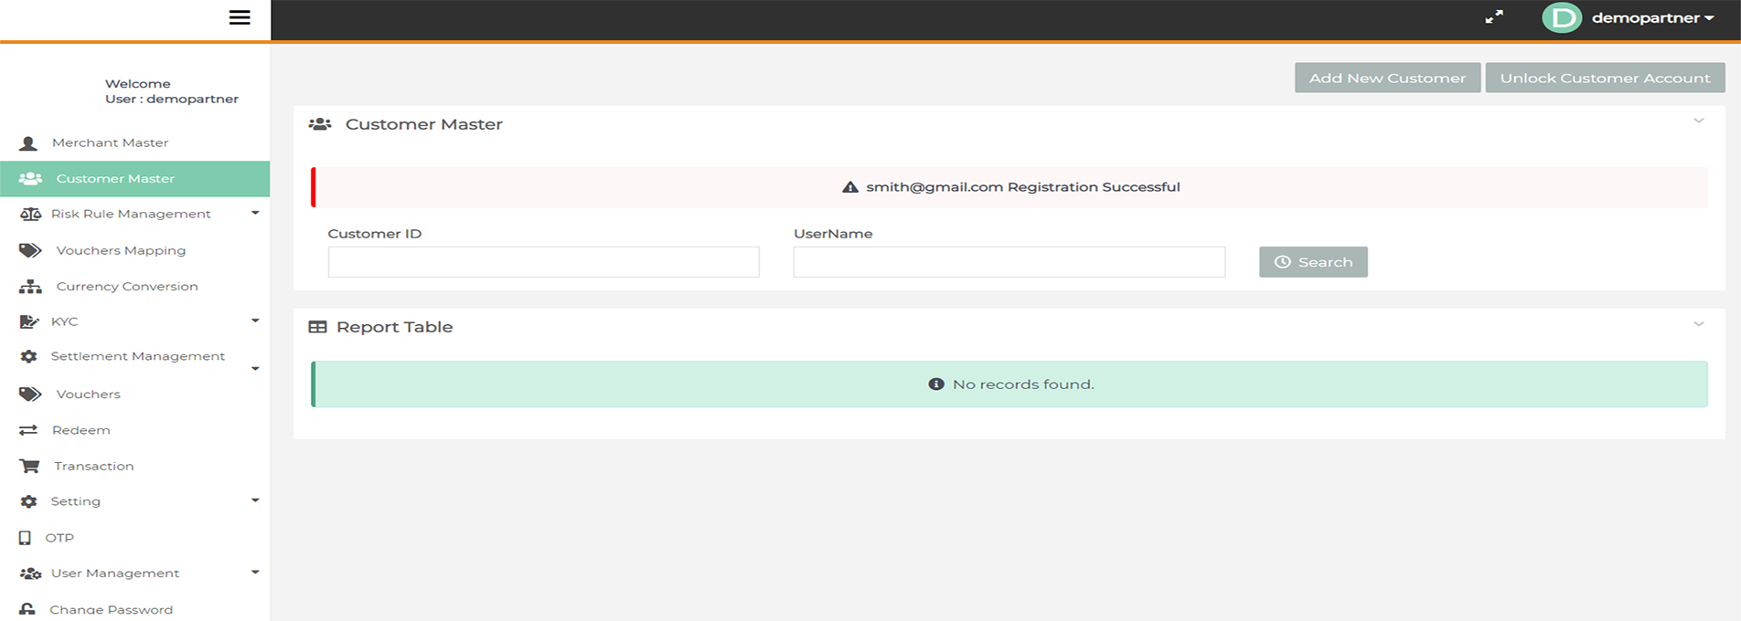The height and width of the screenshot is (621, 1741).
Task: Click the Transaction shopping cart icon
Action: [x=29, y=466]
